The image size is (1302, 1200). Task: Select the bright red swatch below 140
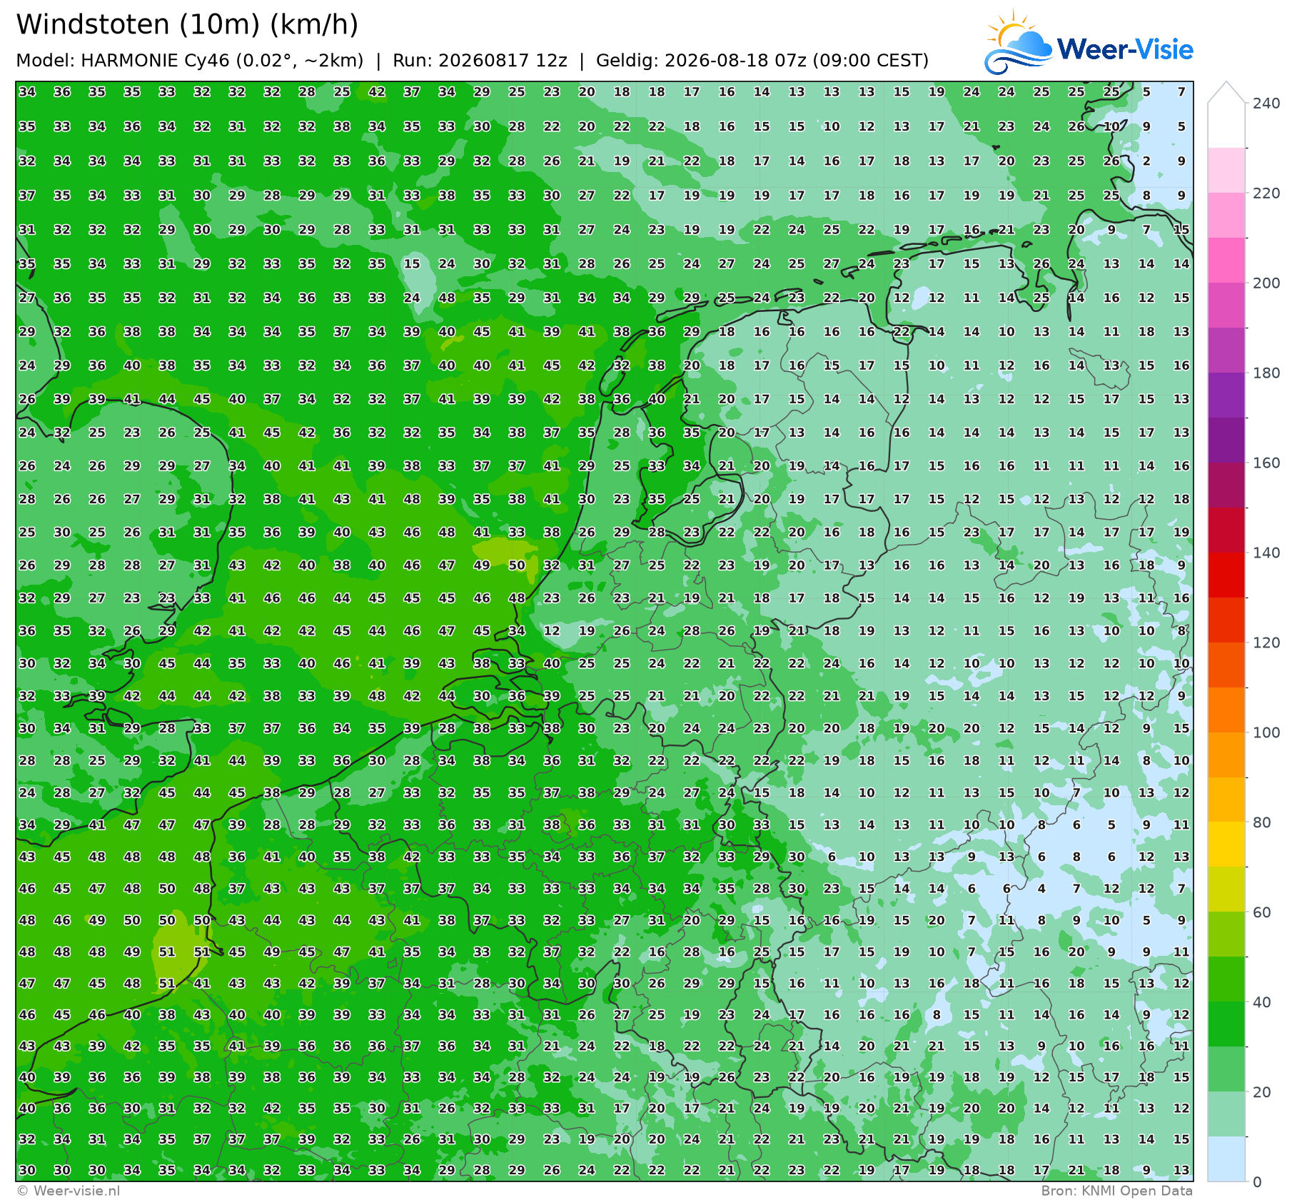click(x=1226, y=575)
